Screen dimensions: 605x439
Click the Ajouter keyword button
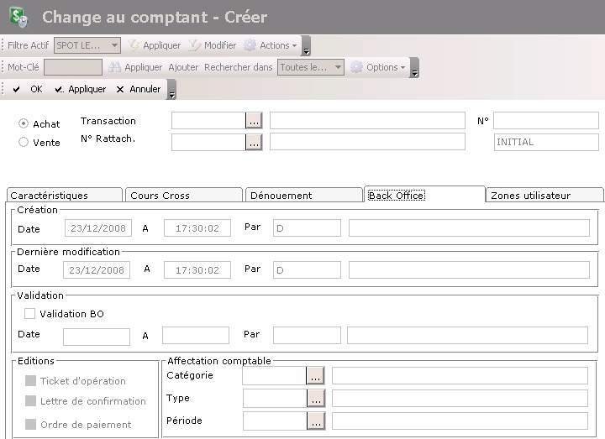[x=183, y=67]
